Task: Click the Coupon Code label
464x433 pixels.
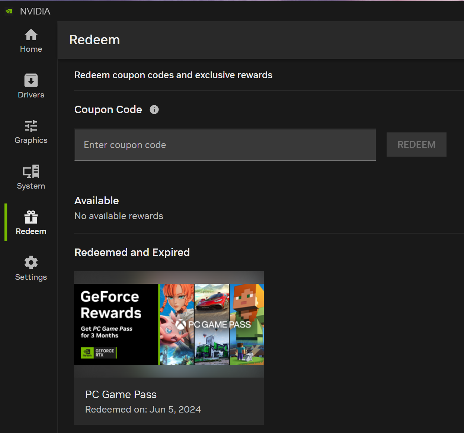Action: [108, 110]
